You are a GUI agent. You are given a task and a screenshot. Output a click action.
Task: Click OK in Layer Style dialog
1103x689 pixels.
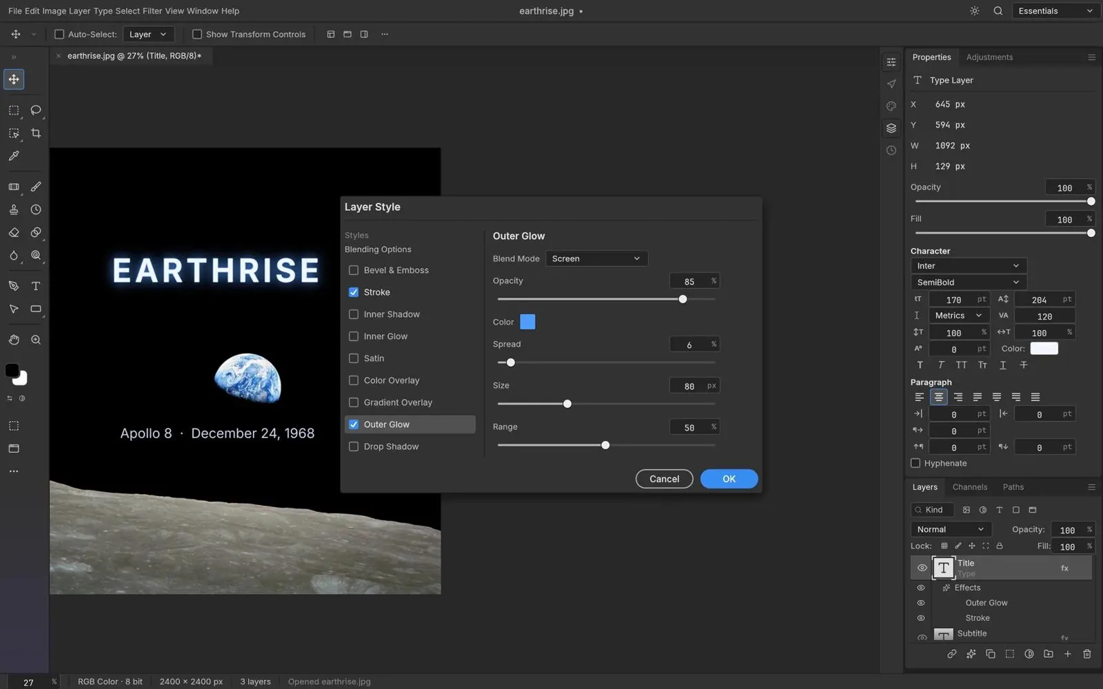[x=729, y=479]
